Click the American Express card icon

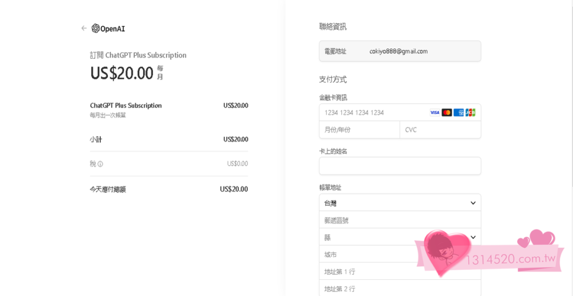[x=459, y=112]
